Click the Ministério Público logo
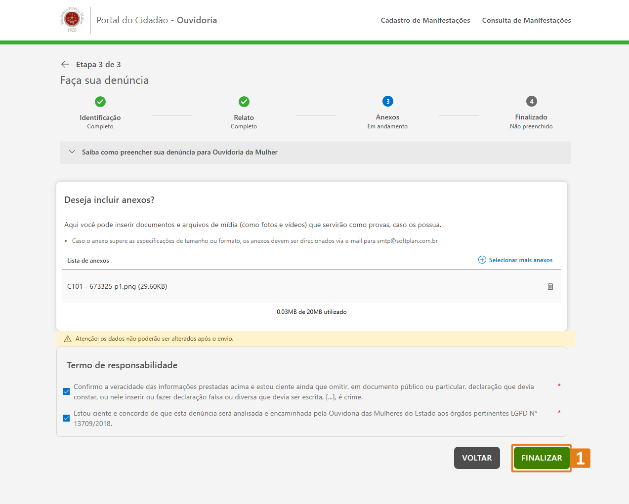 72,20
